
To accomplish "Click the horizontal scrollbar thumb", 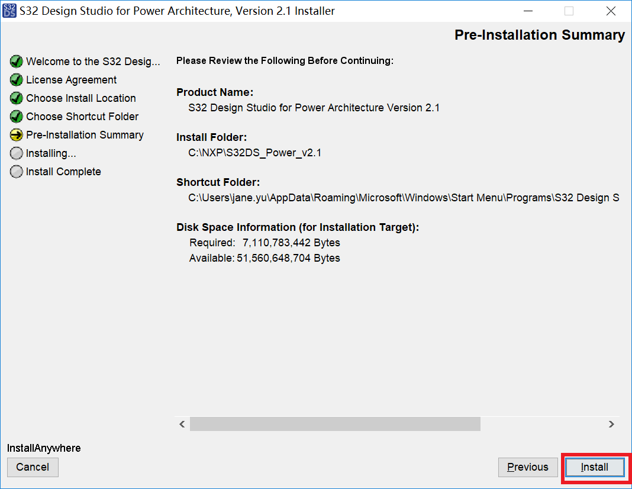I will click(335, 424).
